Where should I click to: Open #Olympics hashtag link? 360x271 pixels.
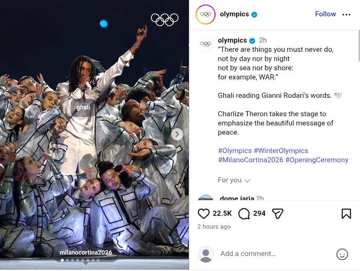click(235, 151)
